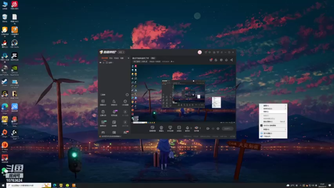The image size is (334, 188).
Task: Add phone screen casting source
Action: 170,128
